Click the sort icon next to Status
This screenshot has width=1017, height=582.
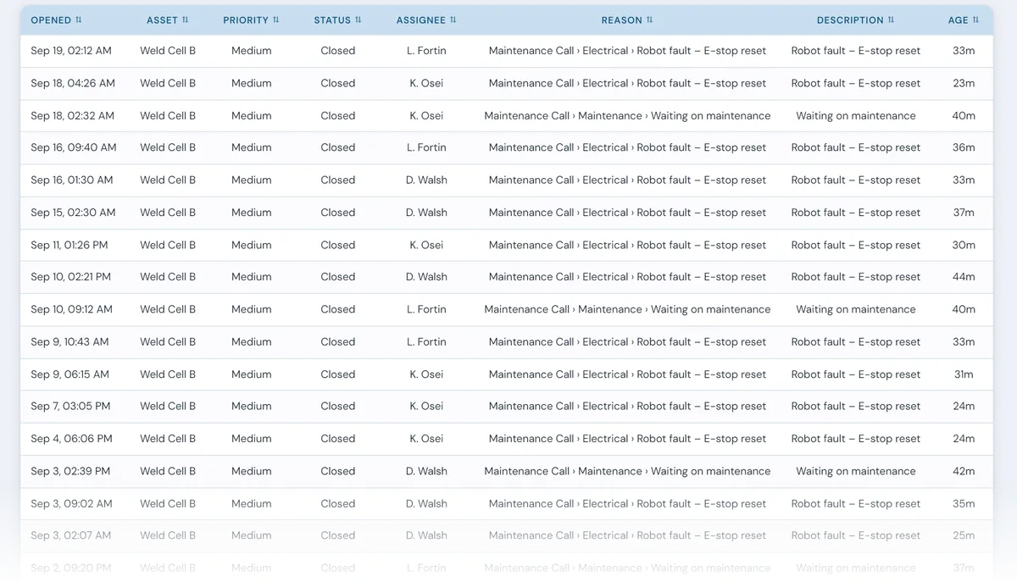point(358,20)
